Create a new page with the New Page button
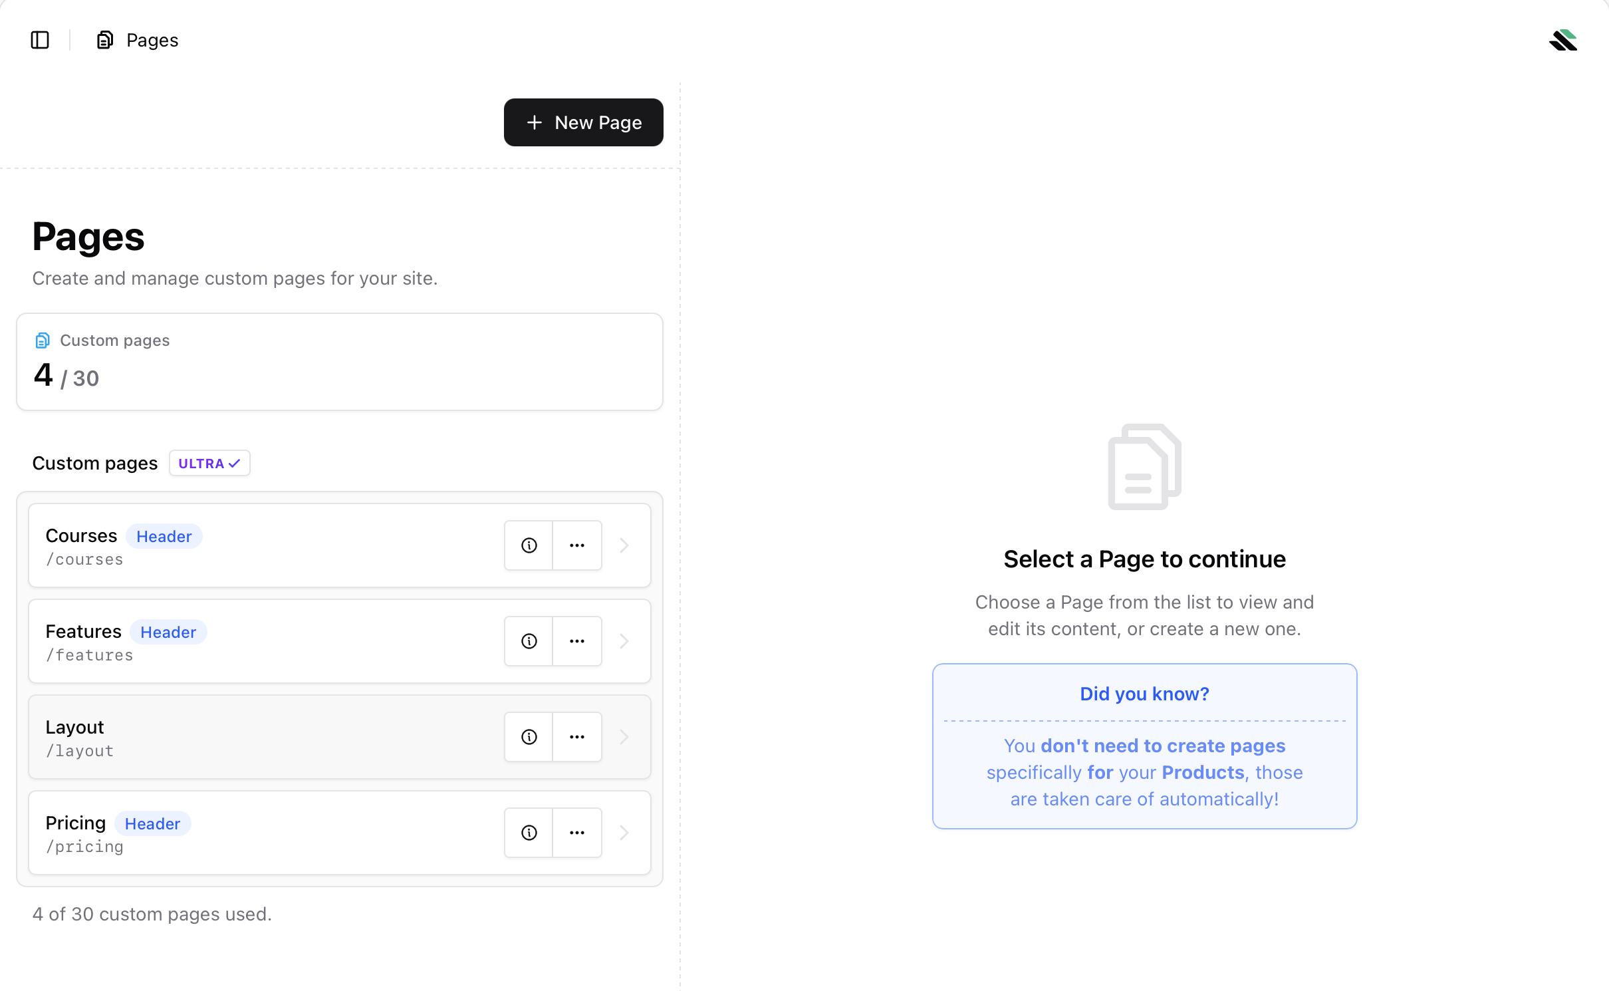The width and height of the screenshot is (1609, 991). (583, 122)
